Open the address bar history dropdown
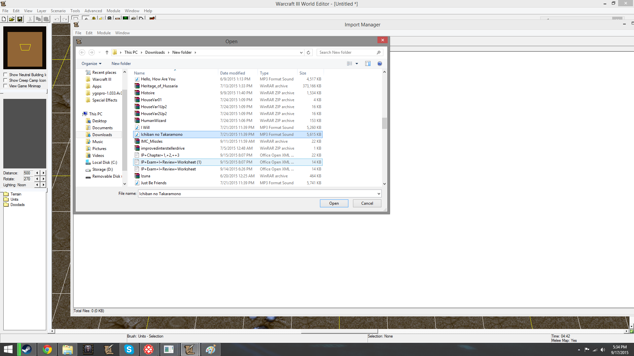This screenshot has height=356, width=634. pos(301,52)
